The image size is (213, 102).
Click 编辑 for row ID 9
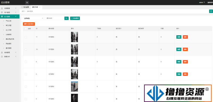click(179, 62)
